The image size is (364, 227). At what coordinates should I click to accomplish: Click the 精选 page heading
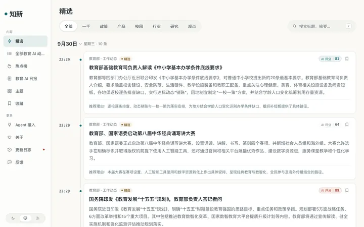(x=66, y=11)
